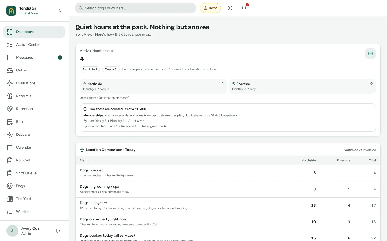Viewport: 387px width, 241px height.
Task: Click the Northside column header
Action: click(x=309, y=160)
